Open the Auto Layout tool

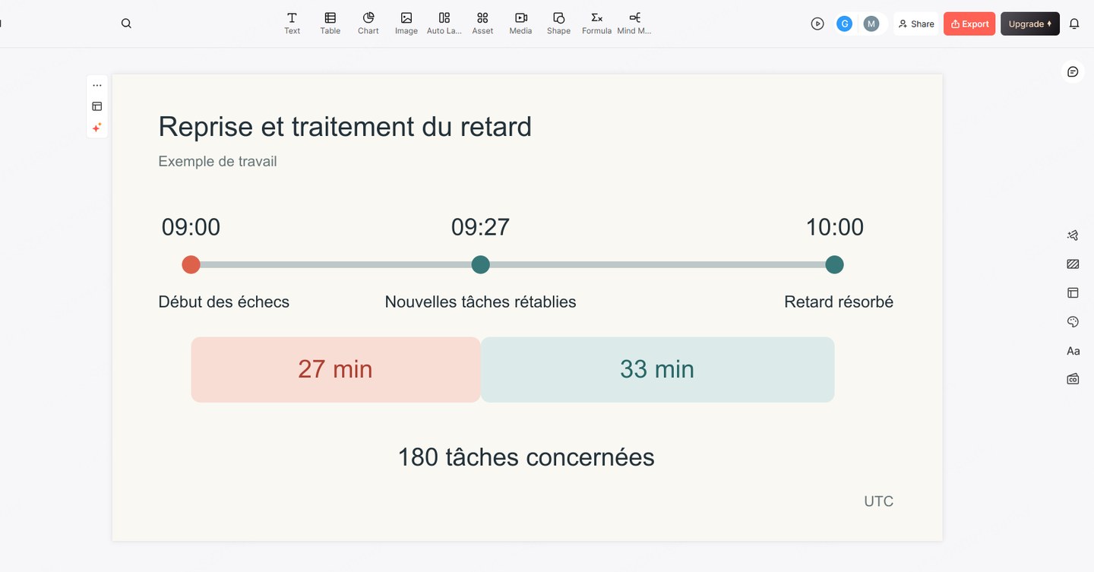[444, 24]
